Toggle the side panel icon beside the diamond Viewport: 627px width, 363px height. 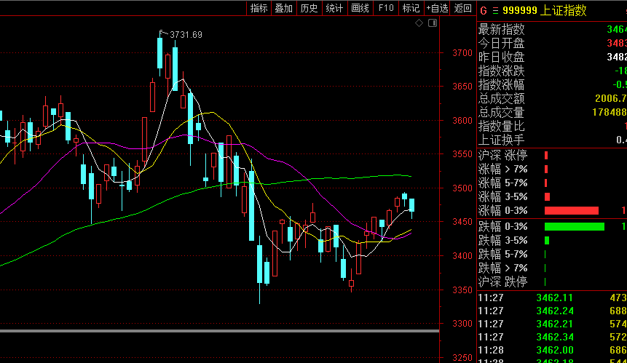click(433, 23)
